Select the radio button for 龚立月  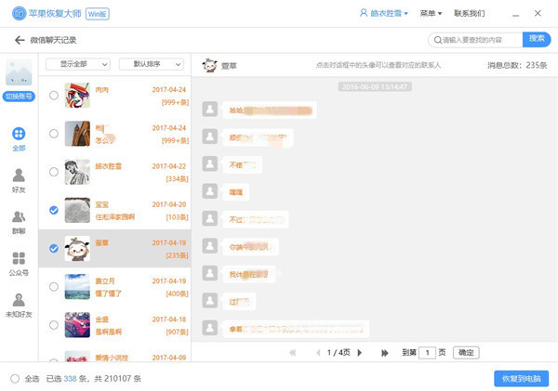pyautogui.click(x=54, y=286)
